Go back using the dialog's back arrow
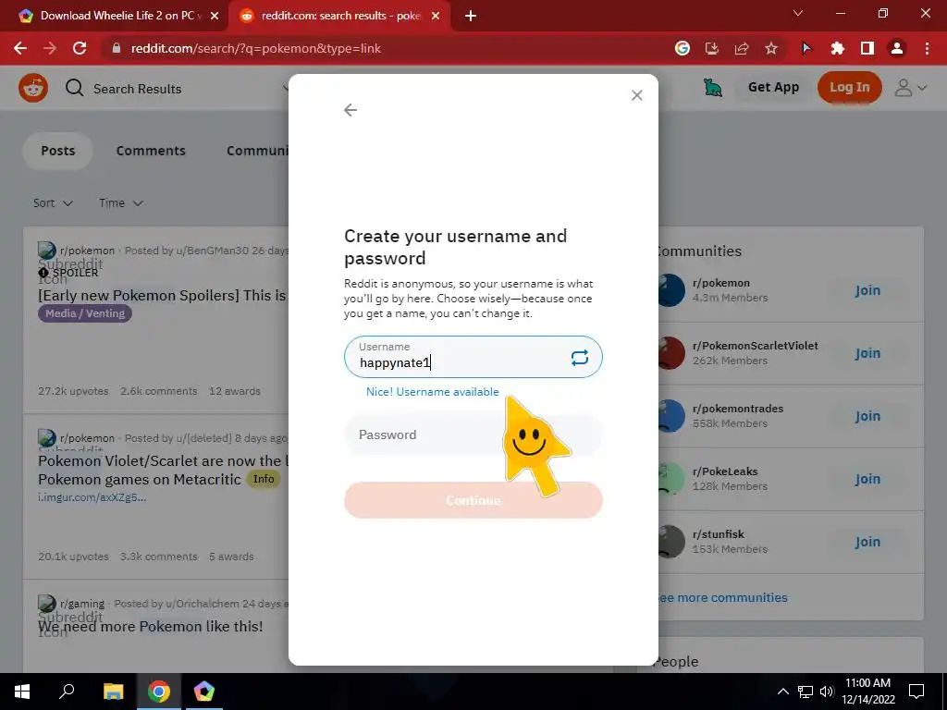 click(351, 110)
